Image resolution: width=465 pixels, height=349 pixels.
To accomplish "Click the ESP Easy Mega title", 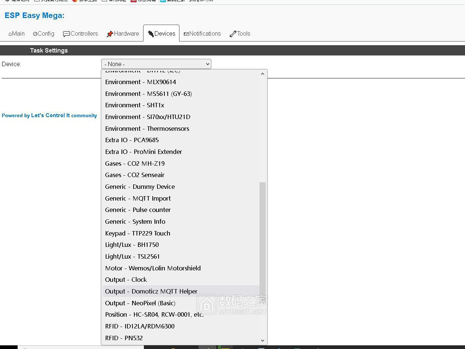I will tap(34, 15).
